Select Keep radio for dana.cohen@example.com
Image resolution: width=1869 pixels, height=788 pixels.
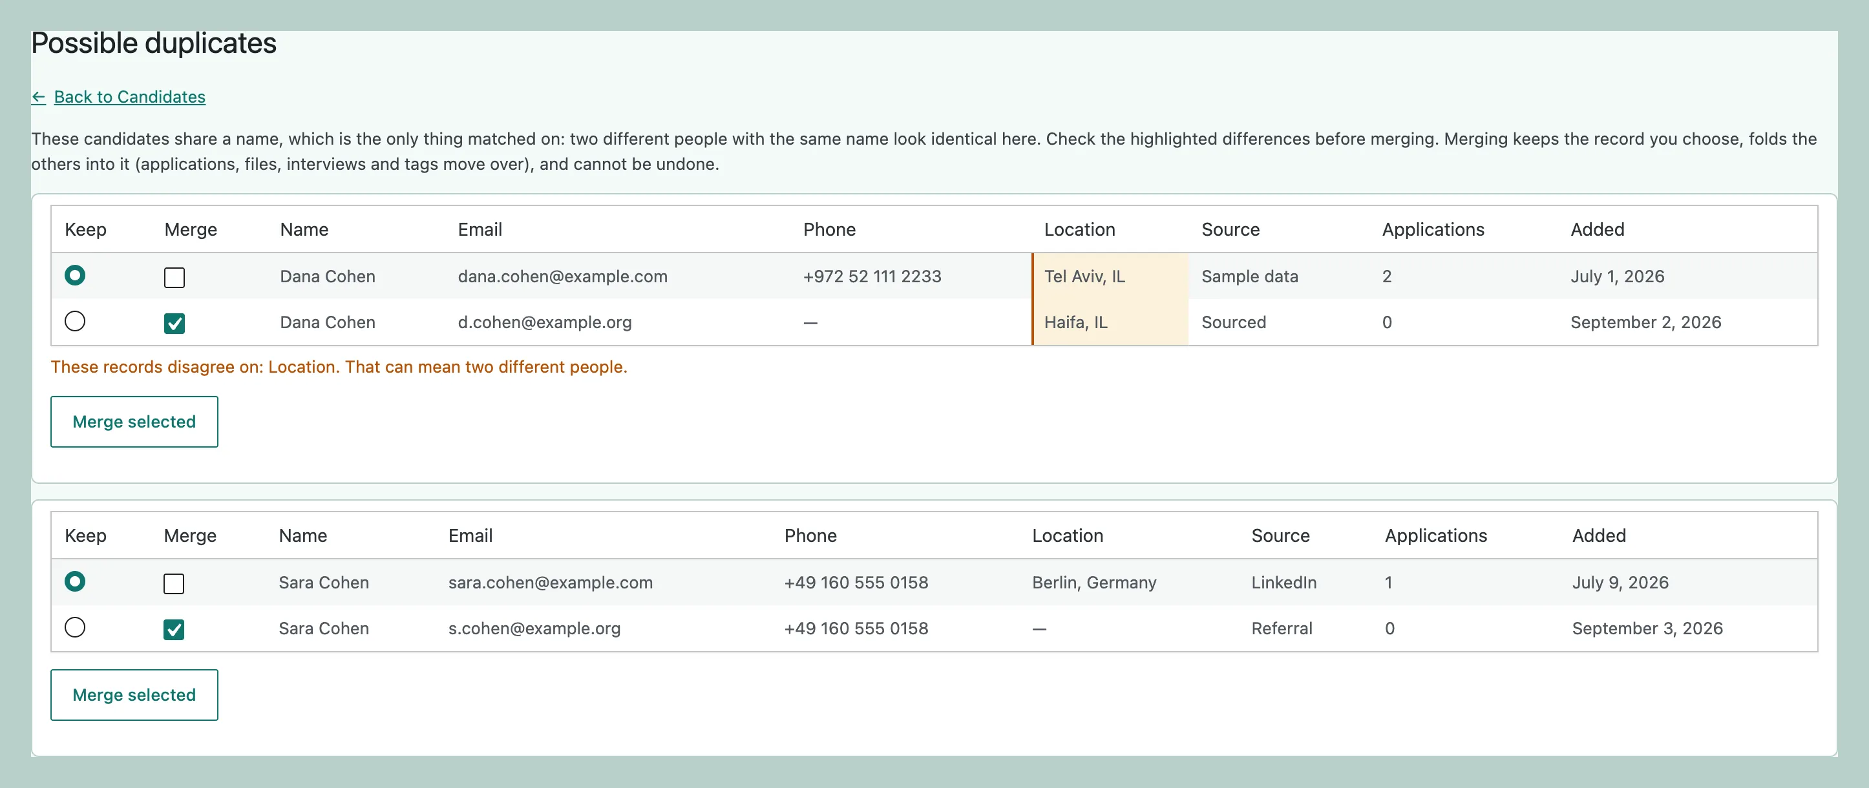tap(75, 275)
